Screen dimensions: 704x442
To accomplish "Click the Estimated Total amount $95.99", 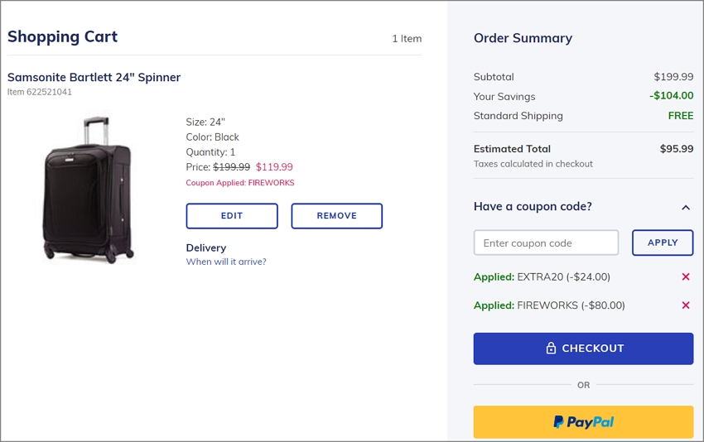I will [x=677, y=148].
